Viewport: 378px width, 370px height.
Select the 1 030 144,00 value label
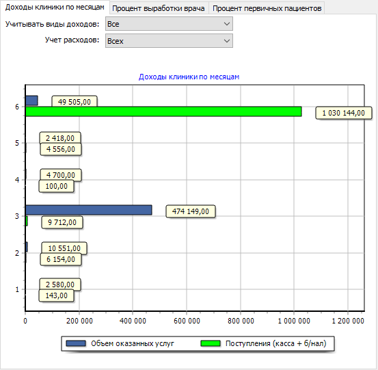pyautogui.click(x=344, y=113)
